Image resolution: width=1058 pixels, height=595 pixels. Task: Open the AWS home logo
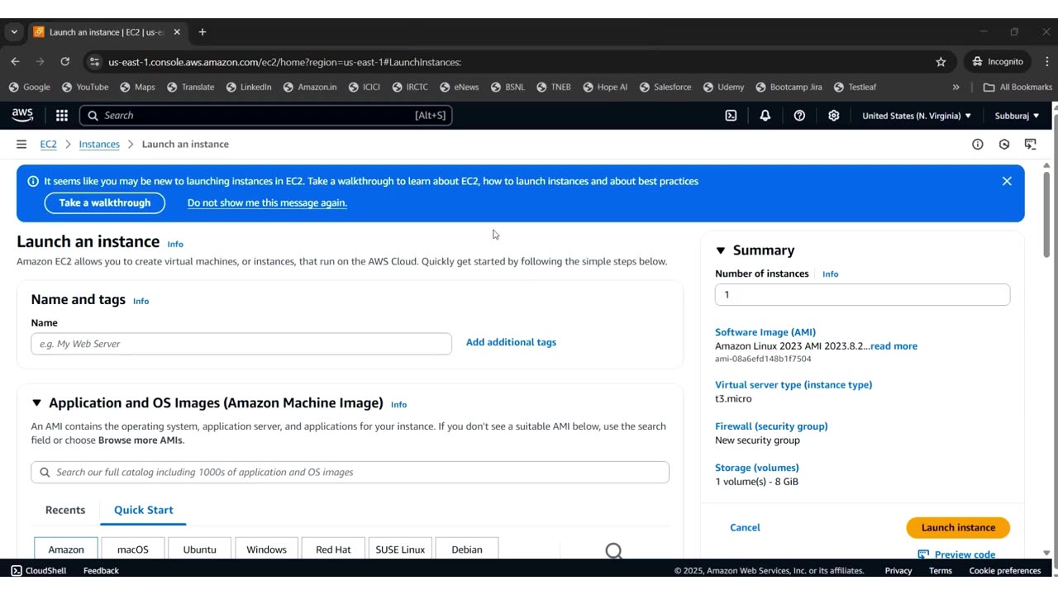point(22,116)
